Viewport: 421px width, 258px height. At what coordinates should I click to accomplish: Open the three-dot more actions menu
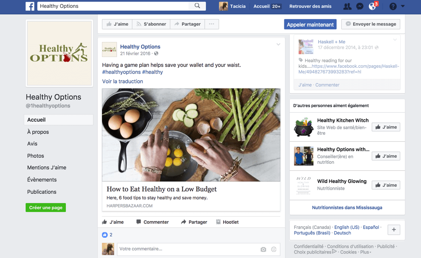(x=211, y=24)
